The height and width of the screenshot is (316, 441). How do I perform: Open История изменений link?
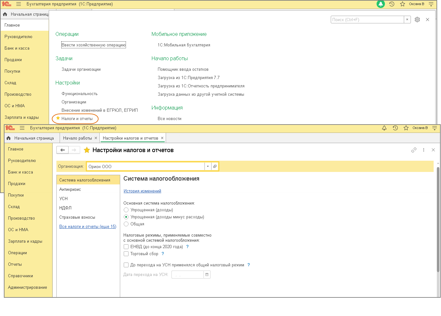click(x=142, y=191)
